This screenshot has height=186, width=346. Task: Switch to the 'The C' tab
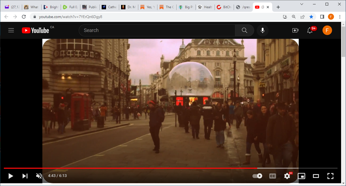pos(167,7)
